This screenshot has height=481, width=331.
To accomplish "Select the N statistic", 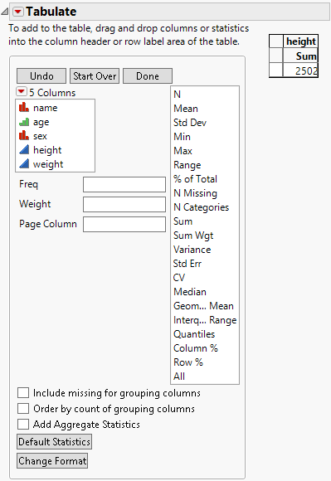I will [x=177, y=95].
